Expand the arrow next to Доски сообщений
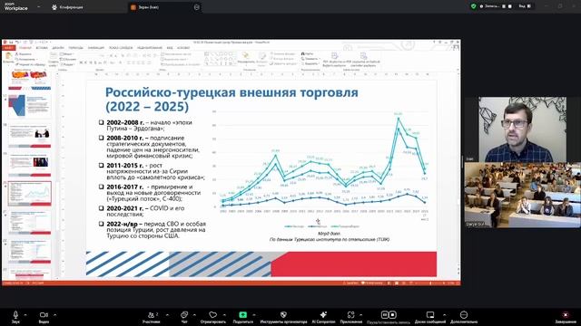Viewport: 581px width, 326px height. click(444, 315)
